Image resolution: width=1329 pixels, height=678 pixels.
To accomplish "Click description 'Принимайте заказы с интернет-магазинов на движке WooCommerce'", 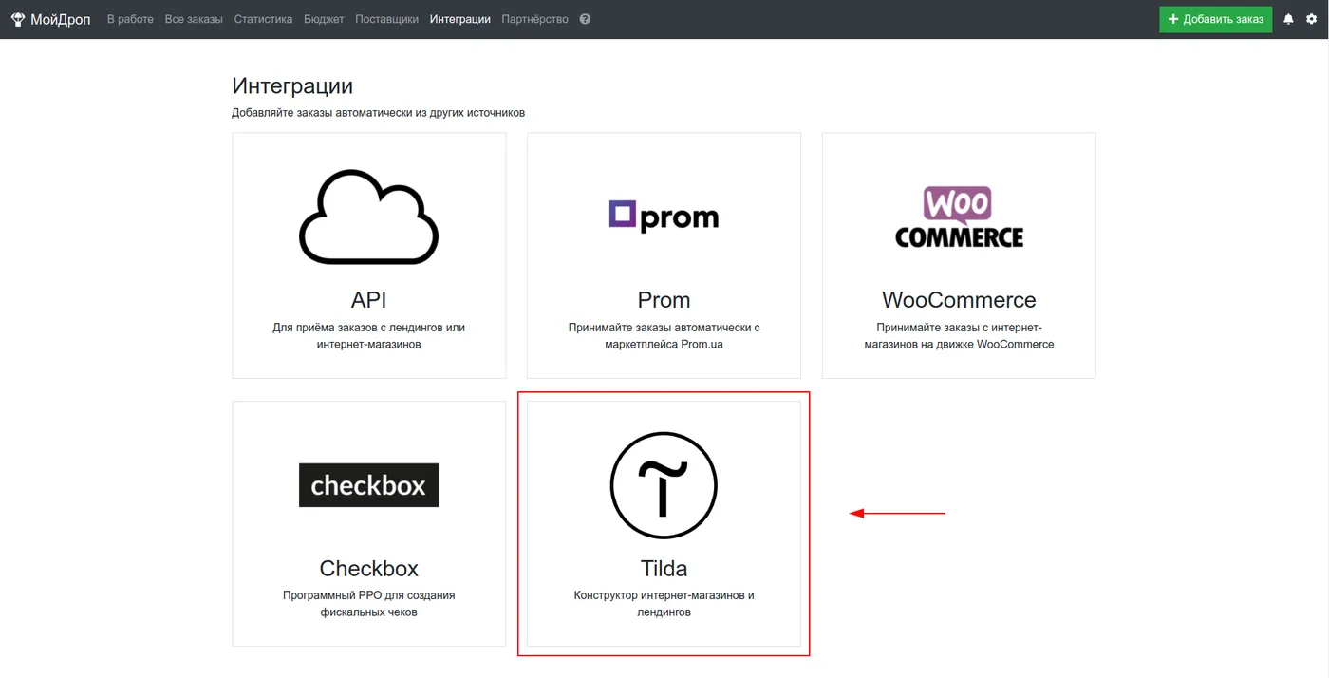I will 959,336.
